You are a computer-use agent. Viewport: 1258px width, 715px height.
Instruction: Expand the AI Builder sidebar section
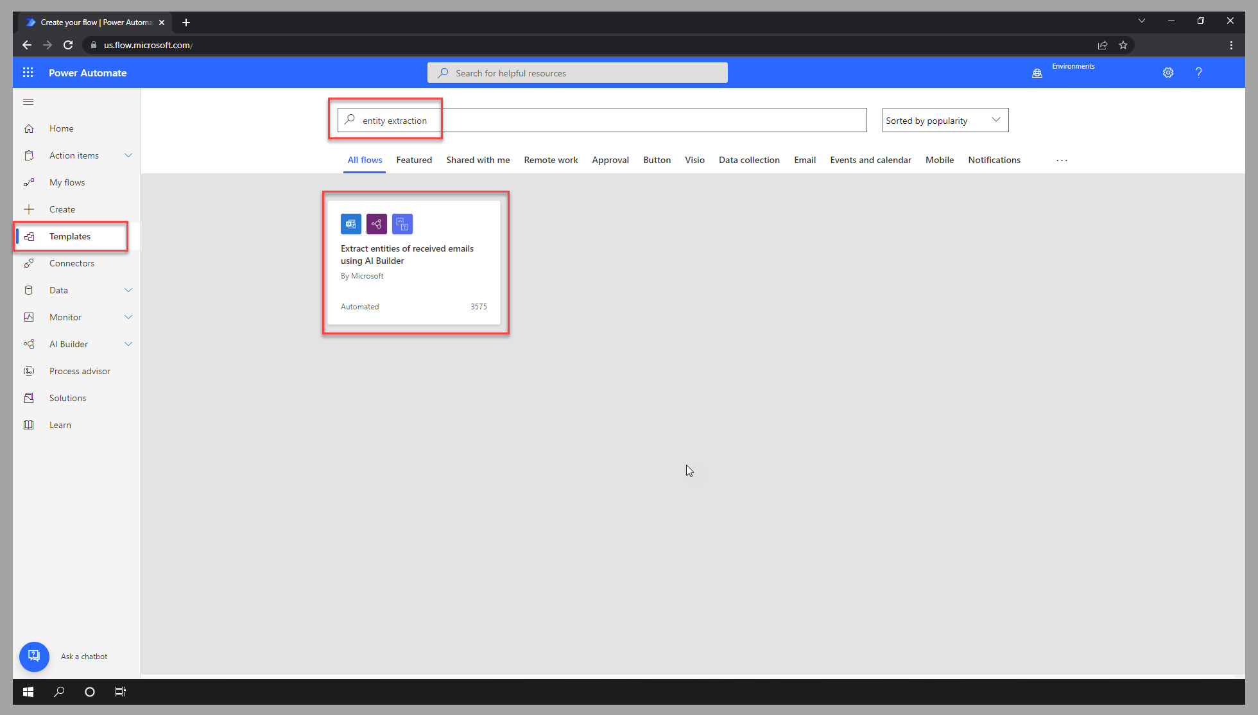(x=128, y=343)
